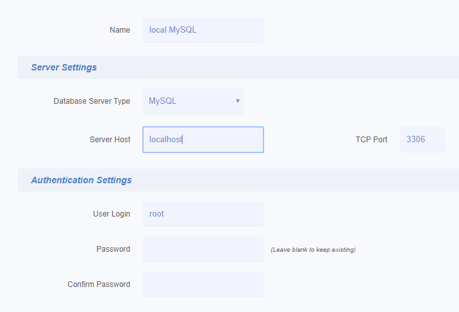This screenshot has width=459, height=312.
Task: Click the Database Server Type label
Action: pos(92,101)
